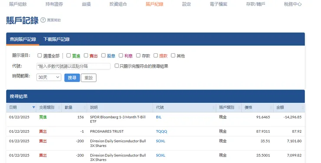Open the 益損 navigation item

coord(86,4)
